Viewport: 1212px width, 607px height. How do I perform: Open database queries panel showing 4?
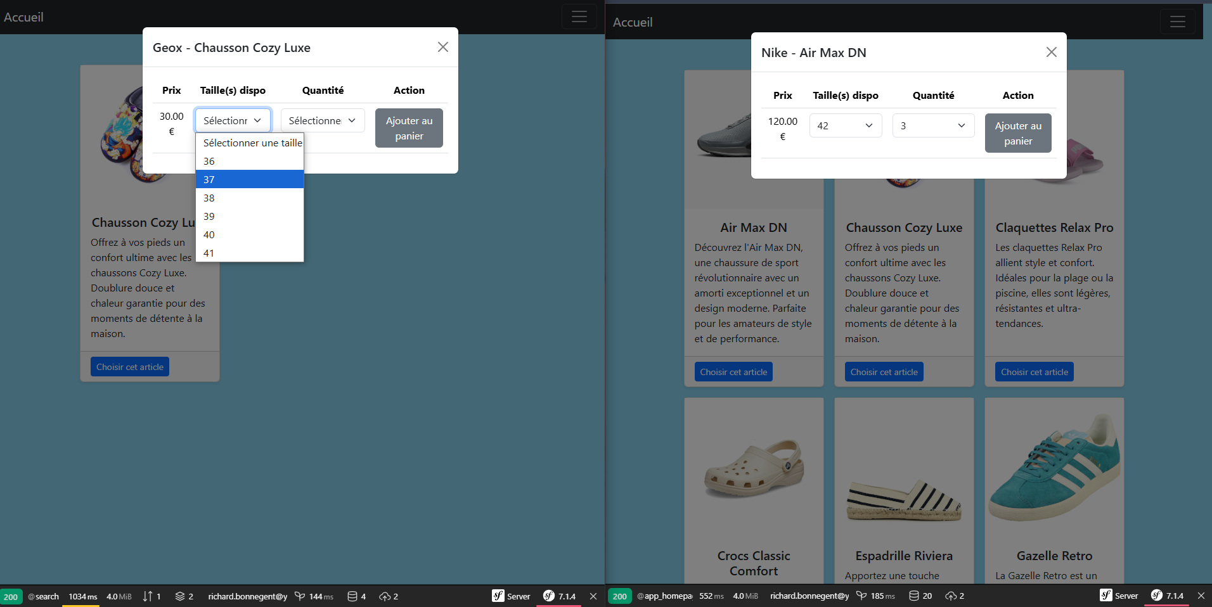pos(357,596)
